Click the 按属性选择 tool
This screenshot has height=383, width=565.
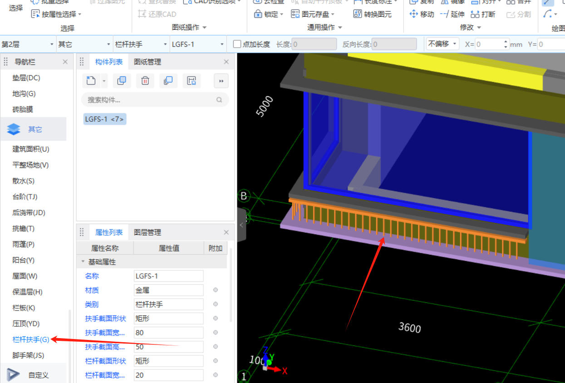click(54, 15)
